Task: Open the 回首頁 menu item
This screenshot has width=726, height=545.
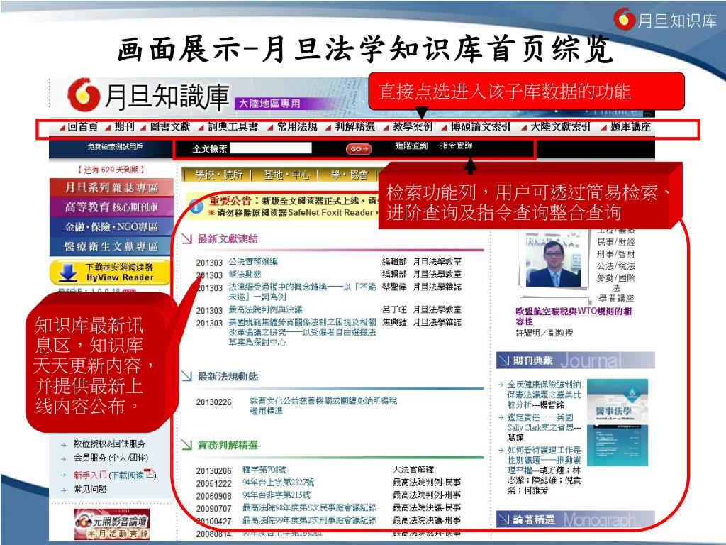Action: (x=82, y=126)
